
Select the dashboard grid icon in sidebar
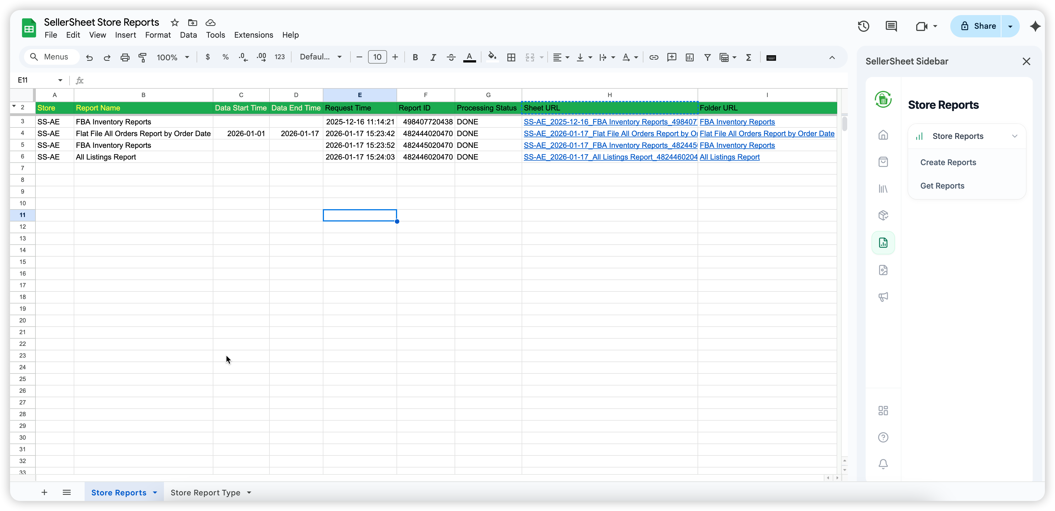(x=883, y=410)
